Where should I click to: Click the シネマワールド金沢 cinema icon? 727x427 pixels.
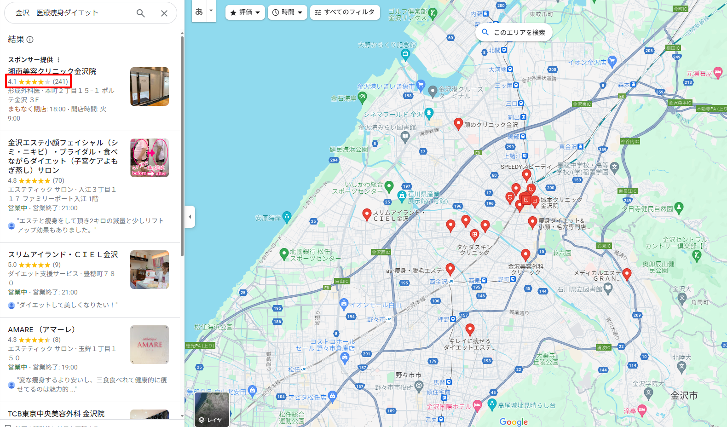[x=429, y=113]
